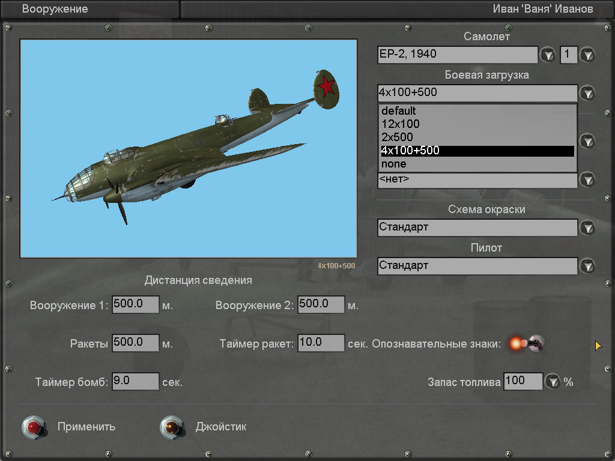Open the Пилот dropdown arrow
Screen dimensions: 615x461
pos(587,266)
